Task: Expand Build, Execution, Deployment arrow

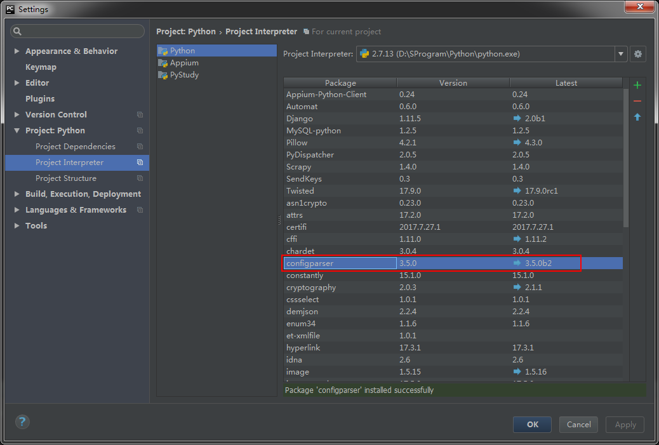Action: click(17, 194)
